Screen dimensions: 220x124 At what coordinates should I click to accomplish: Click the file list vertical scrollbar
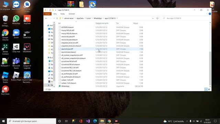coord(210,68)
